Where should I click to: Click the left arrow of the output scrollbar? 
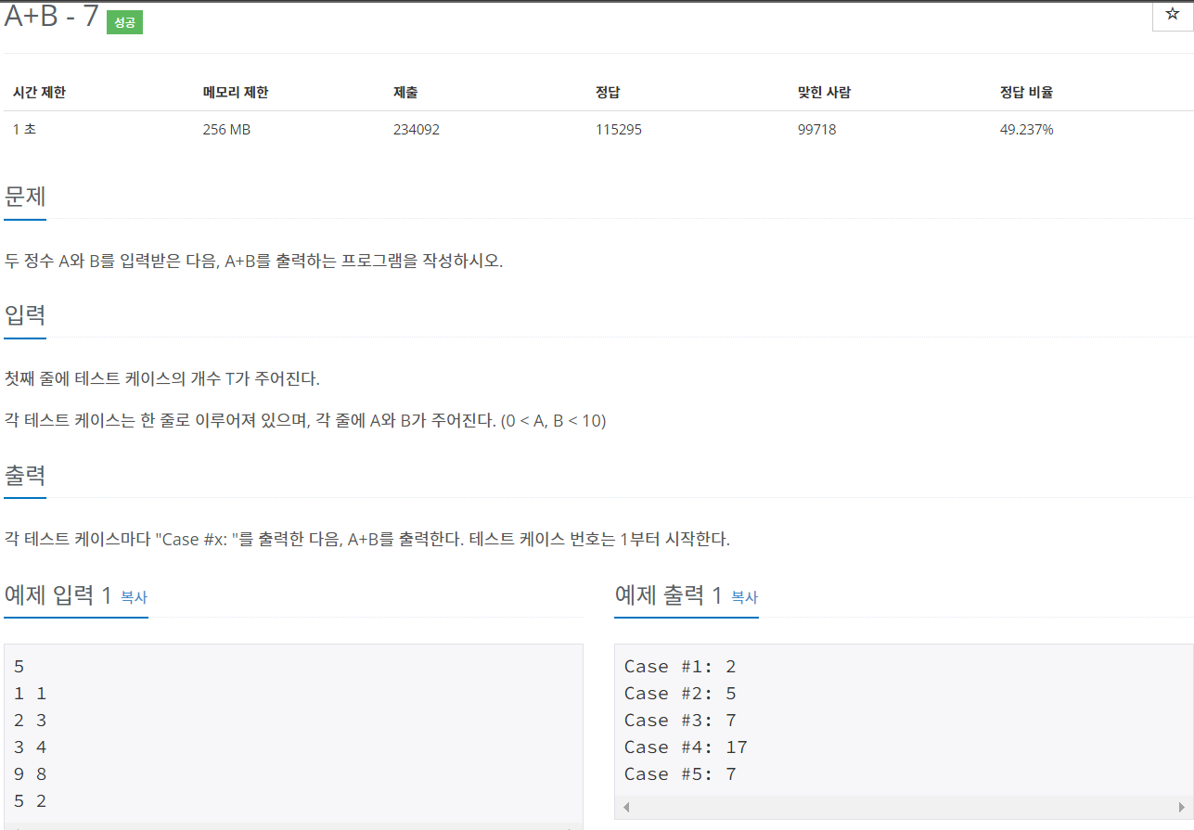625,808
